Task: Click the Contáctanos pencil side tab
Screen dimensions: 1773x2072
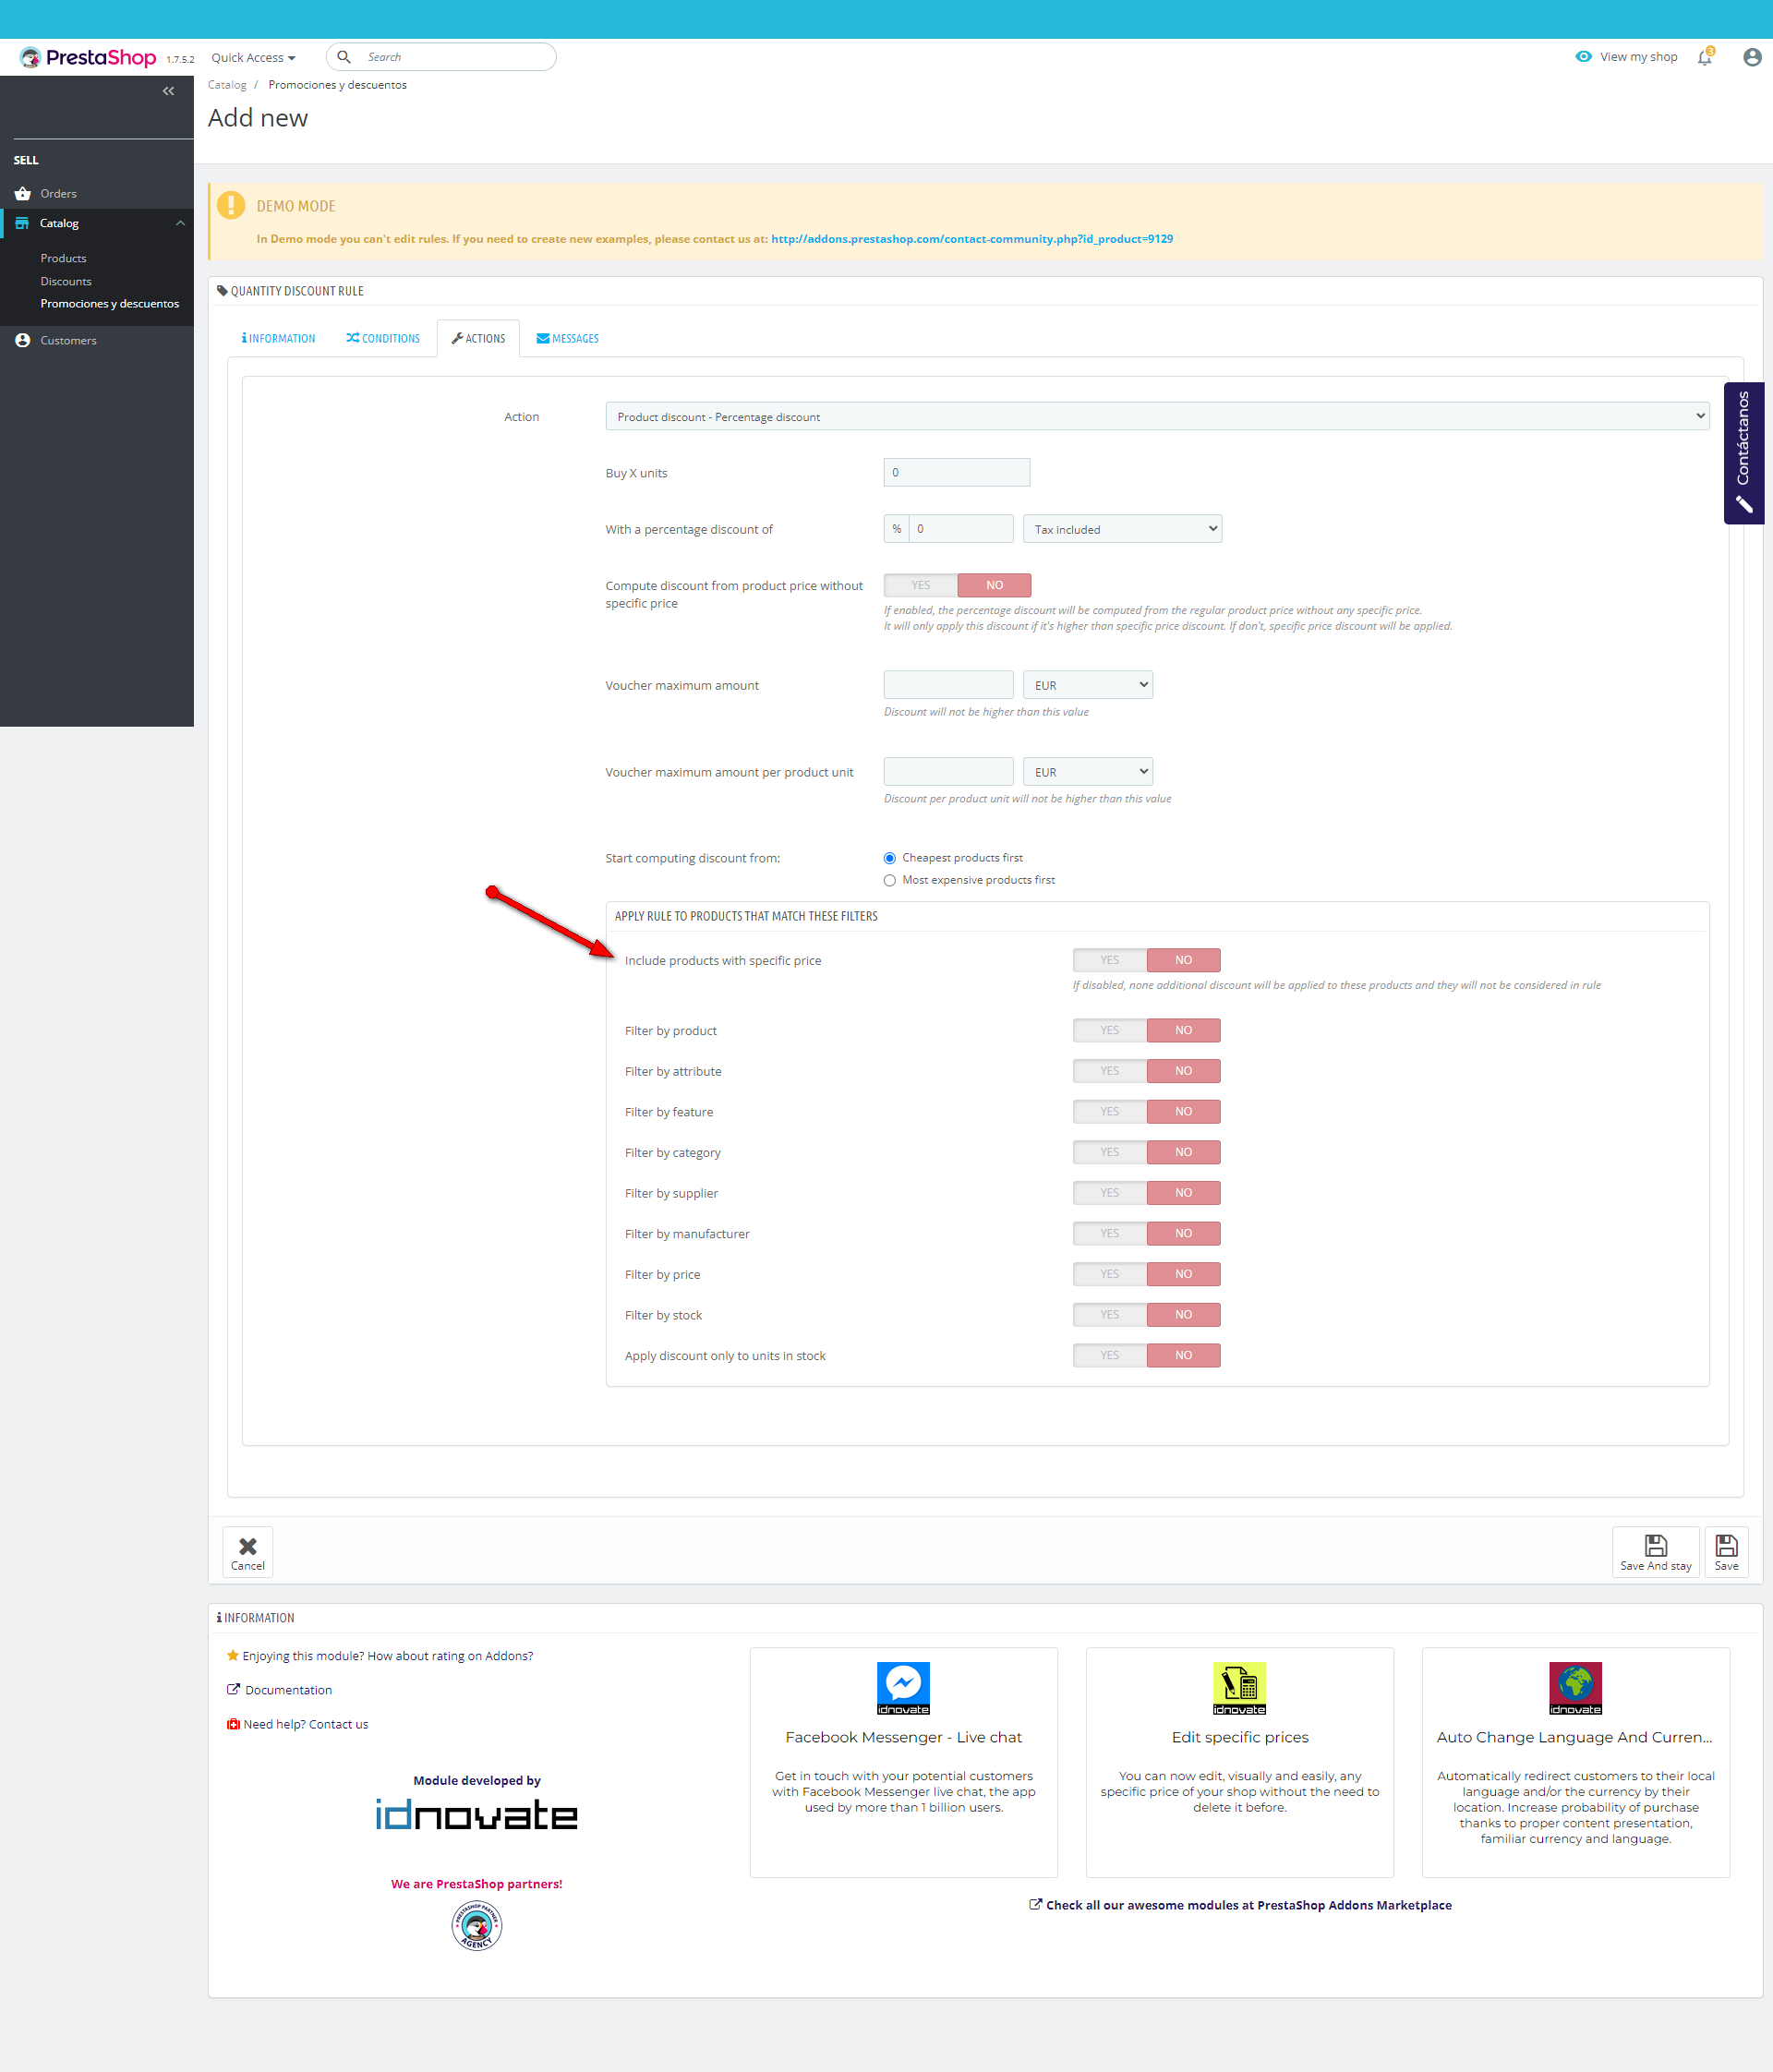Action: pos(1743,453)
